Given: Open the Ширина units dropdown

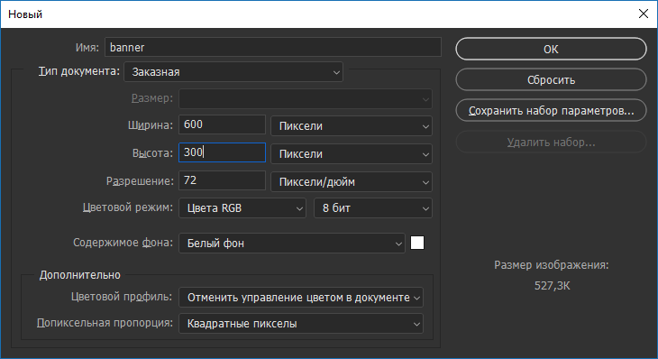Looking at the screenshot, I should tap(352, 126).
